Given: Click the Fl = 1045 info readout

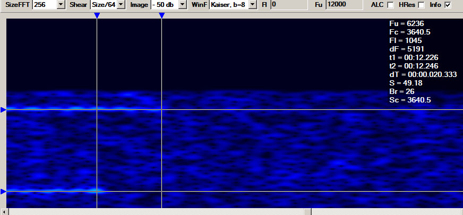Looking at the screenshot, I should [x=406, y=40].
